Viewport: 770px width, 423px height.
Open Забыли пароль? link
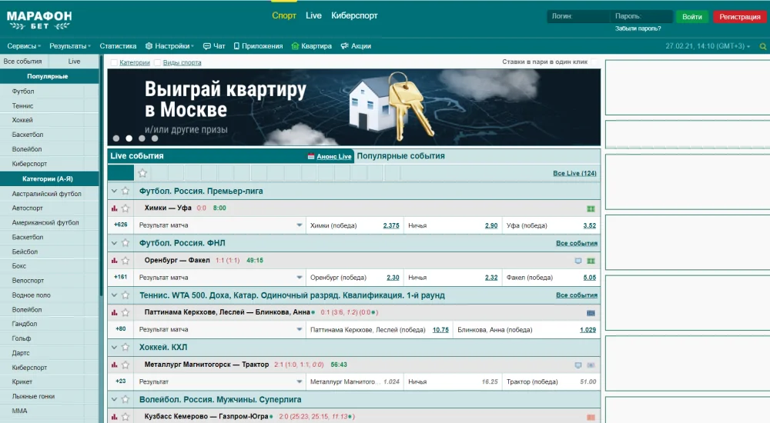pos(638,28)
